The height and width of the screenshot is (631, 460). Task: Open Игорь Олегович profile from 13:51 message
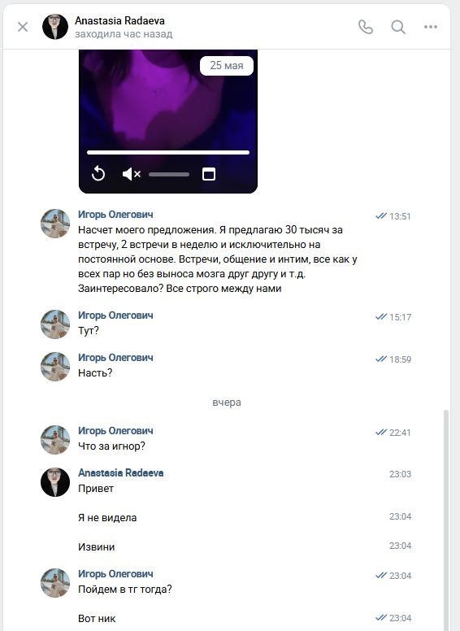[115, 215]
